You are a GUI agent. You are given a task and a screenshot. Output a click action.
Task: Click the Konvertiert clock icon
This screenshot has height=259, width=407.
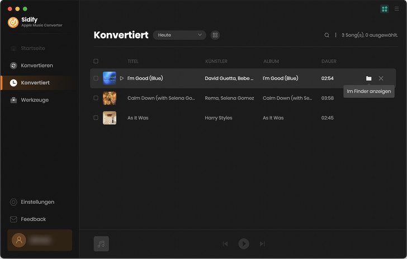13,83
